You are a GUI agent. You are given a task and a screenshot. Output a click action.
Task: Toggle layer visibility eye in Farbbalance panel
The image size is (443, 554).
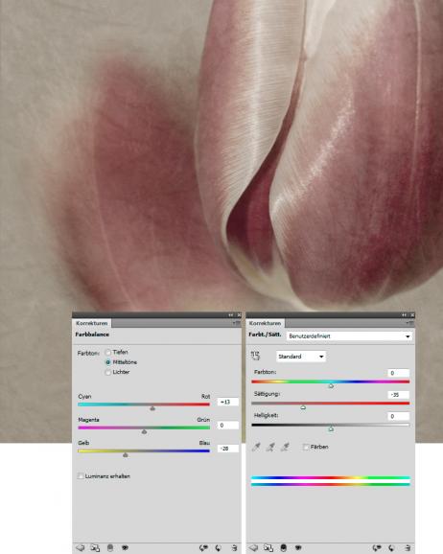[125, 547]
